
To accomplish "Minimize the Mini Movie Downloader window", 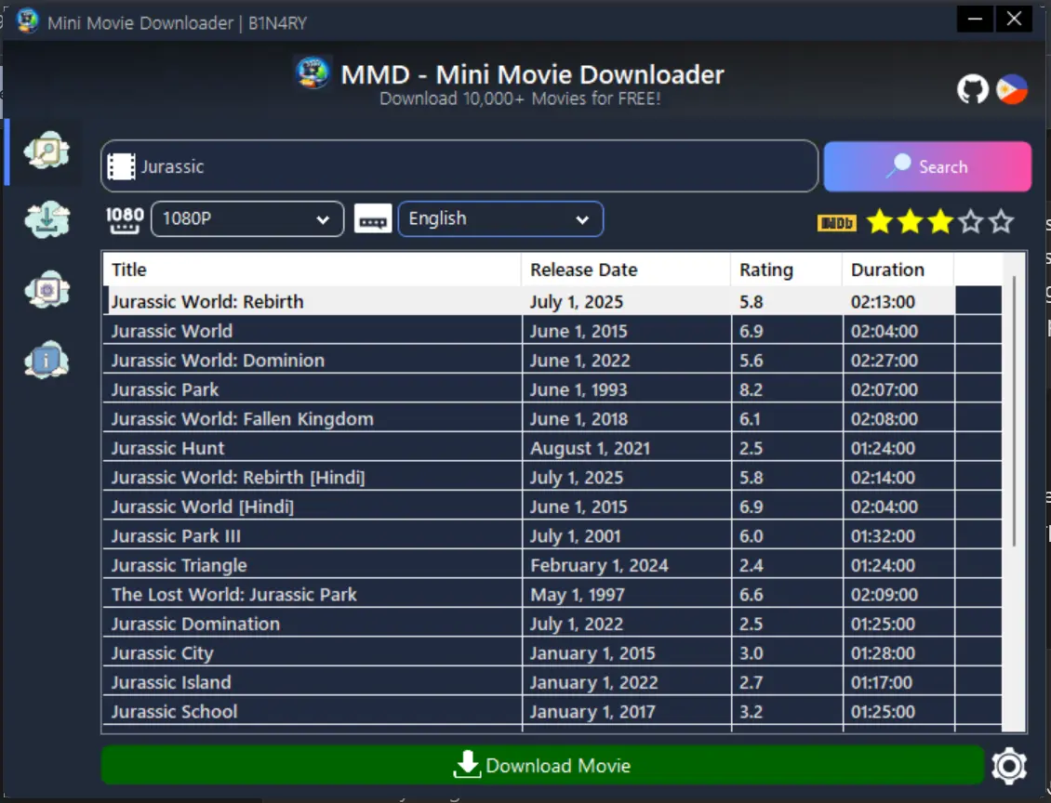I will [x=976, y=20].
